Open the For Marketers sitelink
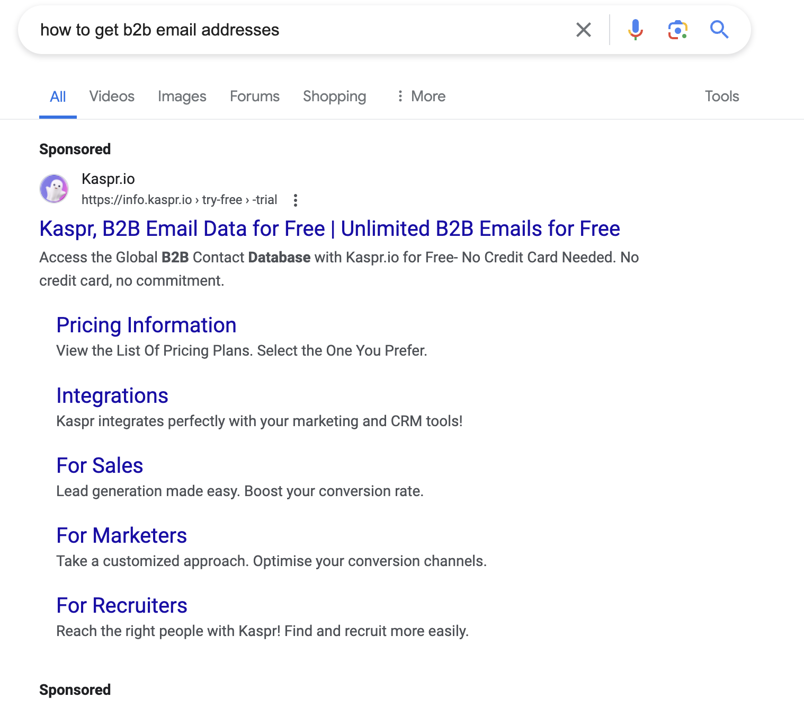The height and width of the screenshot is (706, 804). 121,536
